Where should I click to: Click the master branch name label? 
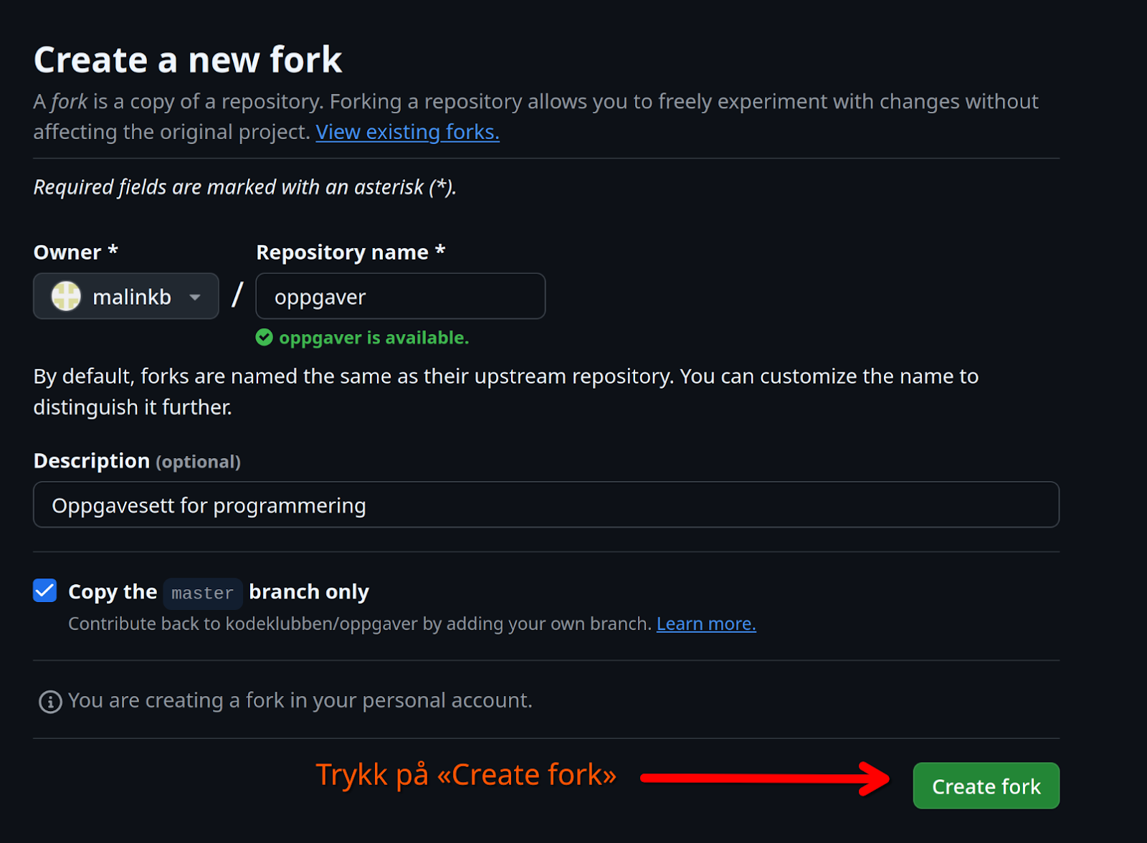pos(203,594)
